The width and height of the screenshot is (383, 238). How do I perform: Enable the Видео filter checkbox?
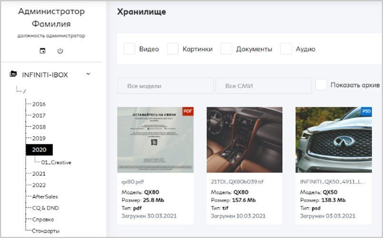129,49
